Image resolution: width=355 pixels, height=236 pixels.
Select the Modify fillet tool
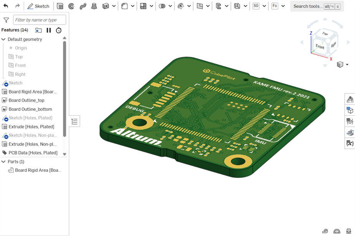pyautogui.click(x=181, y=6)
